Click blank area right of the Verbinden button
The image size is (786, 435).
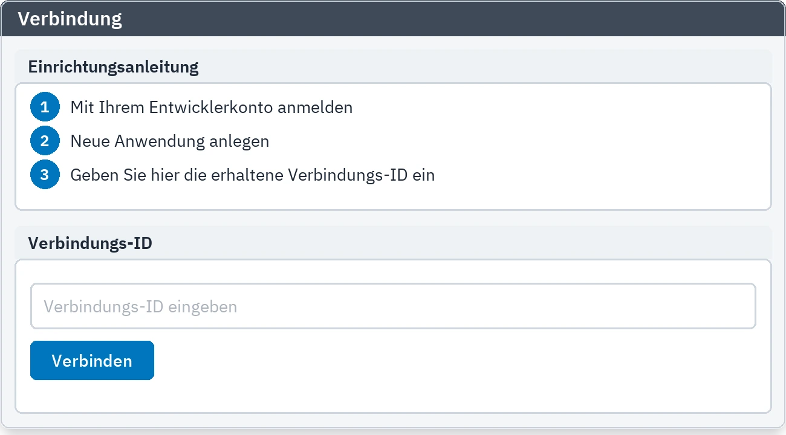coord(460,361)
